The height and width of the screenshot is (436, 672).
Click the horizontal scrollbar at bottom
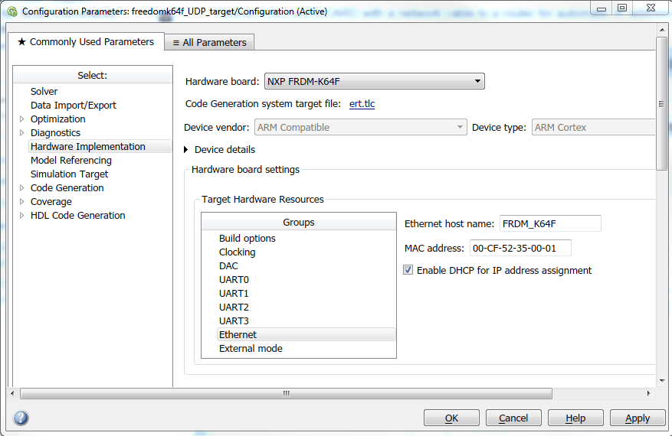[286, 393]
